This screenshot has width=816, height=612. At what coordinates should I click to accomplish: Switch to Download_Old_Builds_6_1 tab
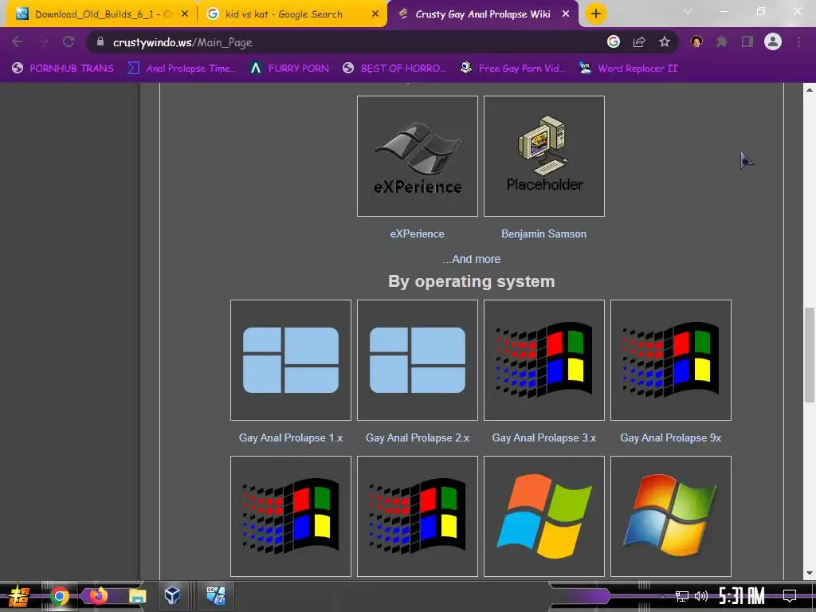[102, 14]
